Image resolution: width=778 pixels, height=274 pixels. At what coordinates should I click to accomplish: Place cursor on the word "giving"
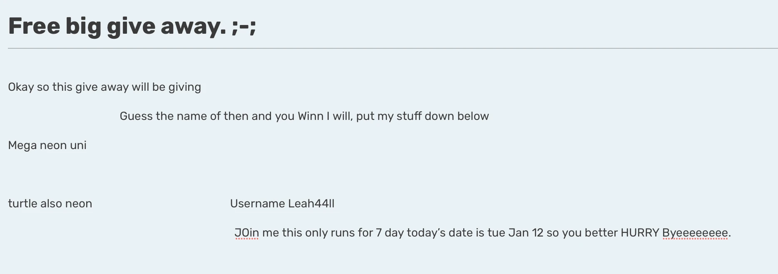[184, 87]
